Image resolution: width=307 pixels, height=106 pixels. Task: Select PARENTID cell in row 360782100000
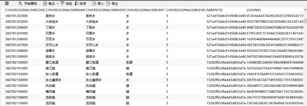(226, 62)
